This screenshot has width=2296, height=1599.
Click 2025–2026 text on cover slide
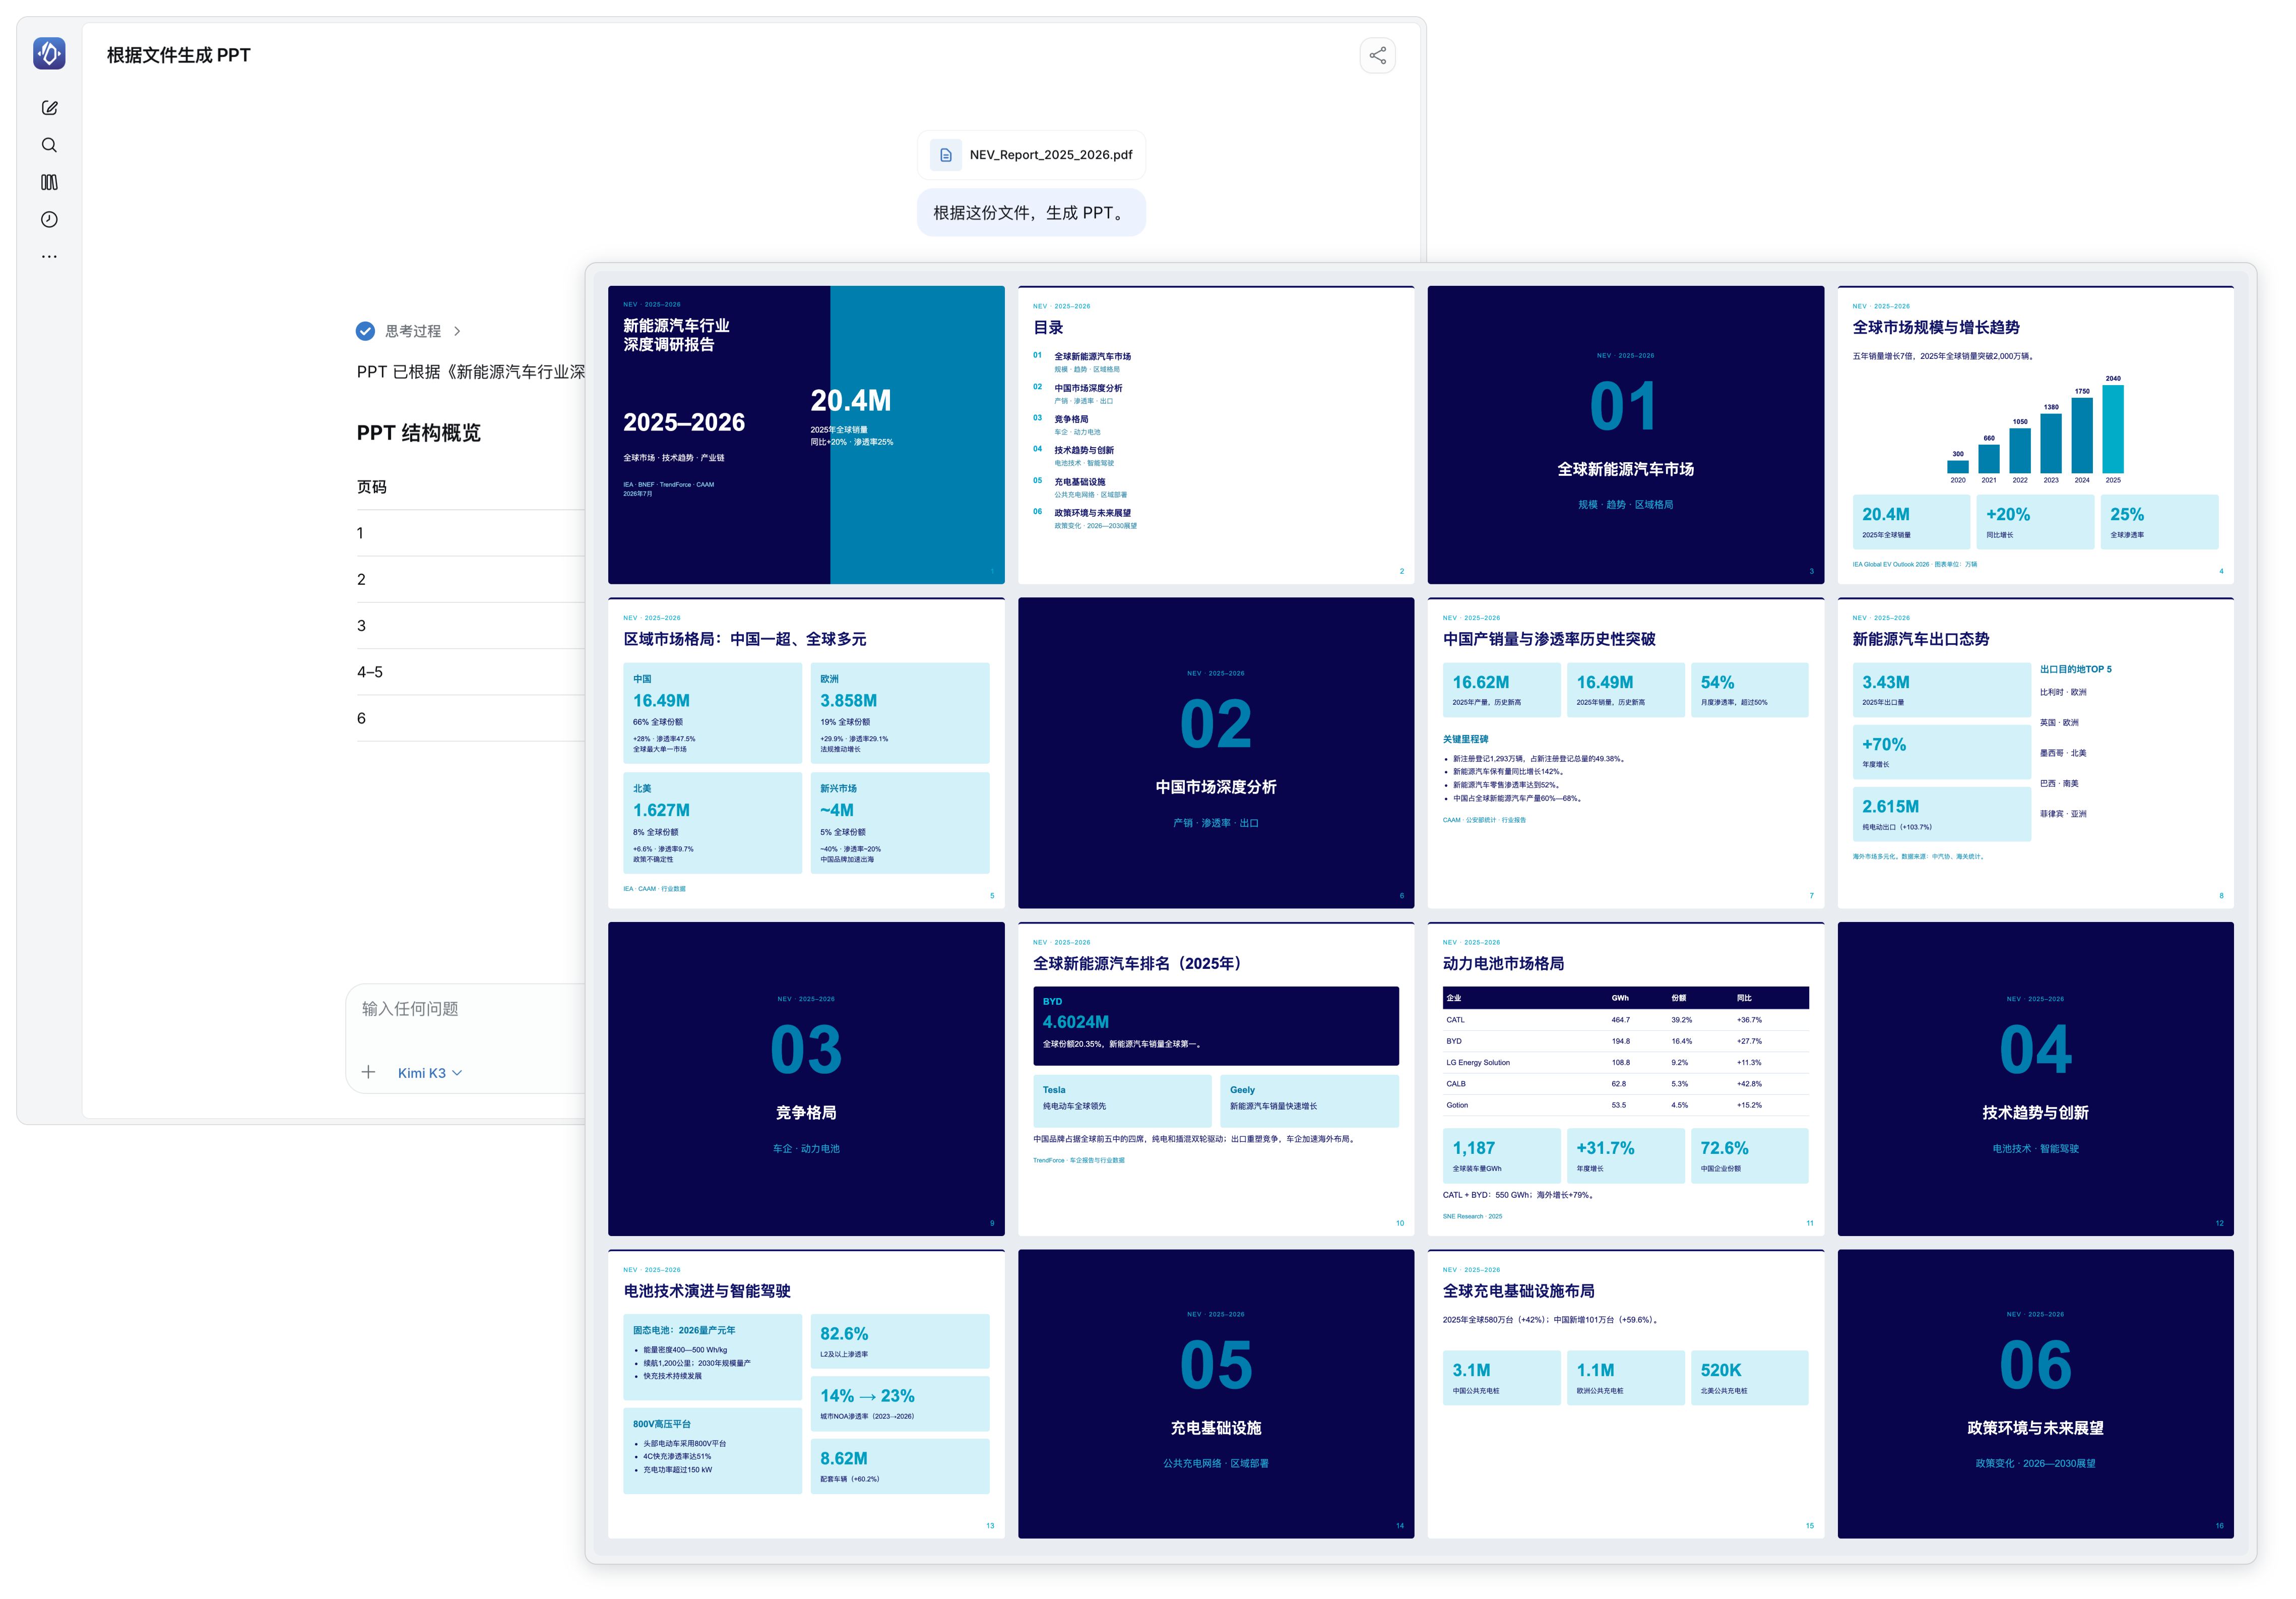(684, 422)
